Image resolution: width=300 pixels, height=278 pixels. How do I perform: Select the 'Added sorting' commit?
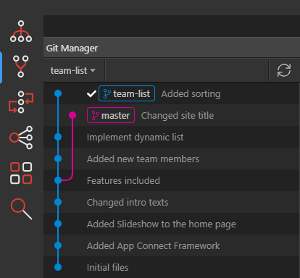[x=191, y=93]
